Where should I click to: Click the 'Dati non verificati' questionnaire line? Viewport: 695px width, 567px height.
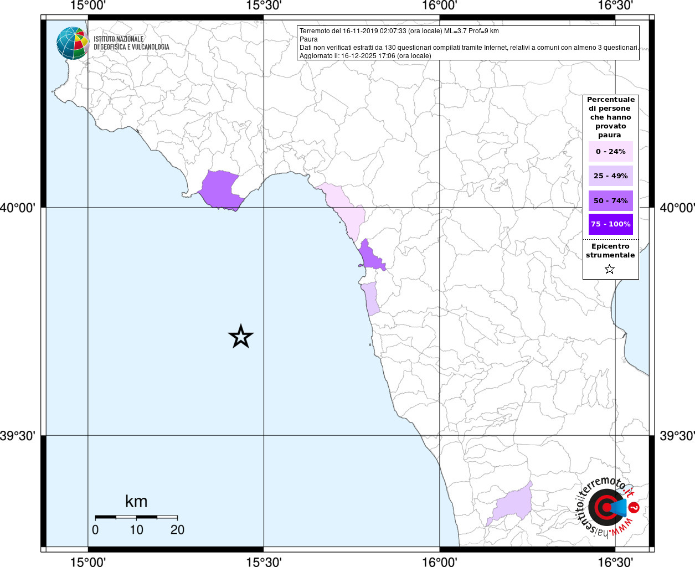(x=469, y=48)
